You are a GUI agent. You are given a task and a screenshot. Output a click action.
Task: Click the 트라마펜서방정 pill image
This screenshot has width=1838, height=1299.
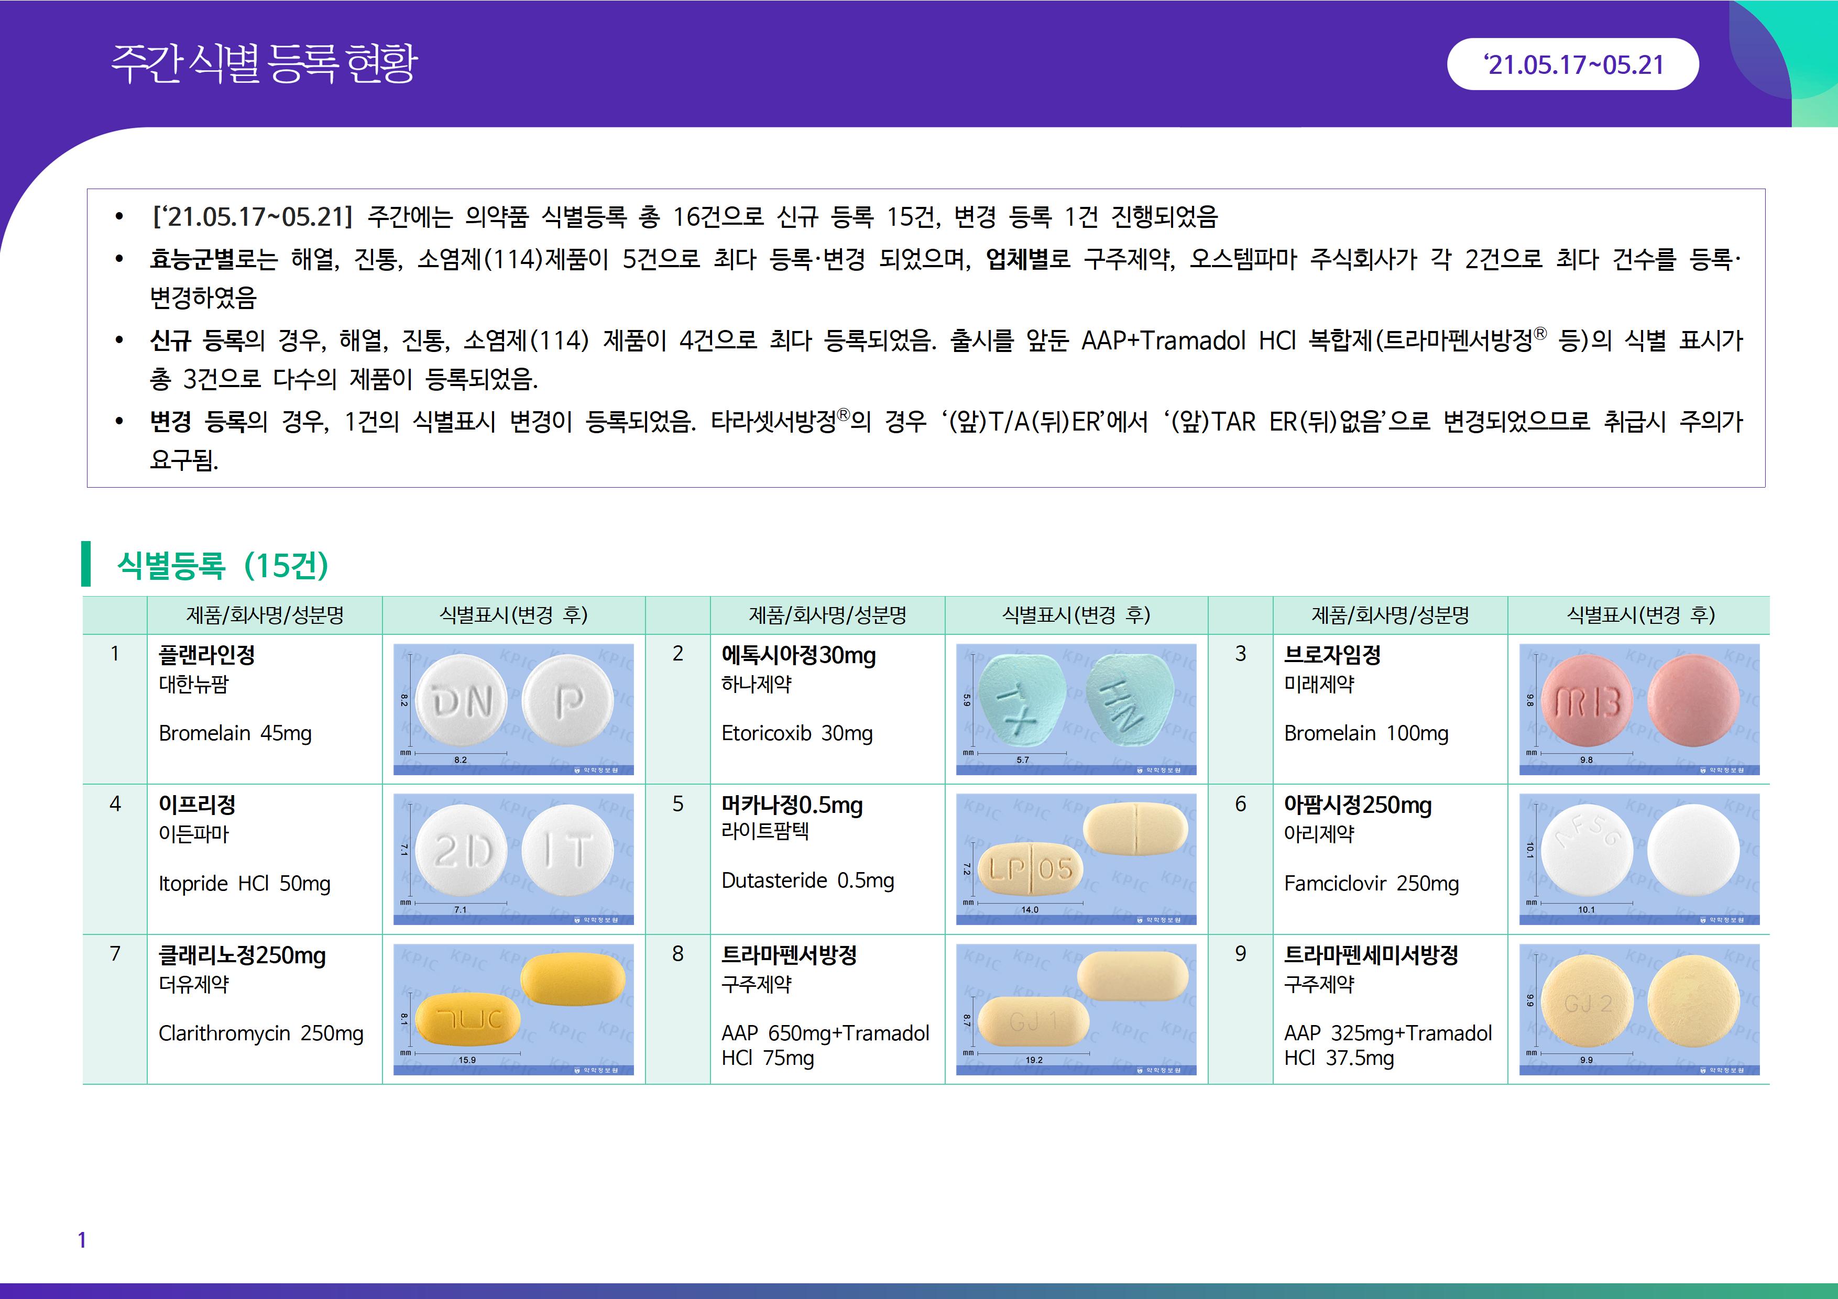click(x=1076, y=1008)
